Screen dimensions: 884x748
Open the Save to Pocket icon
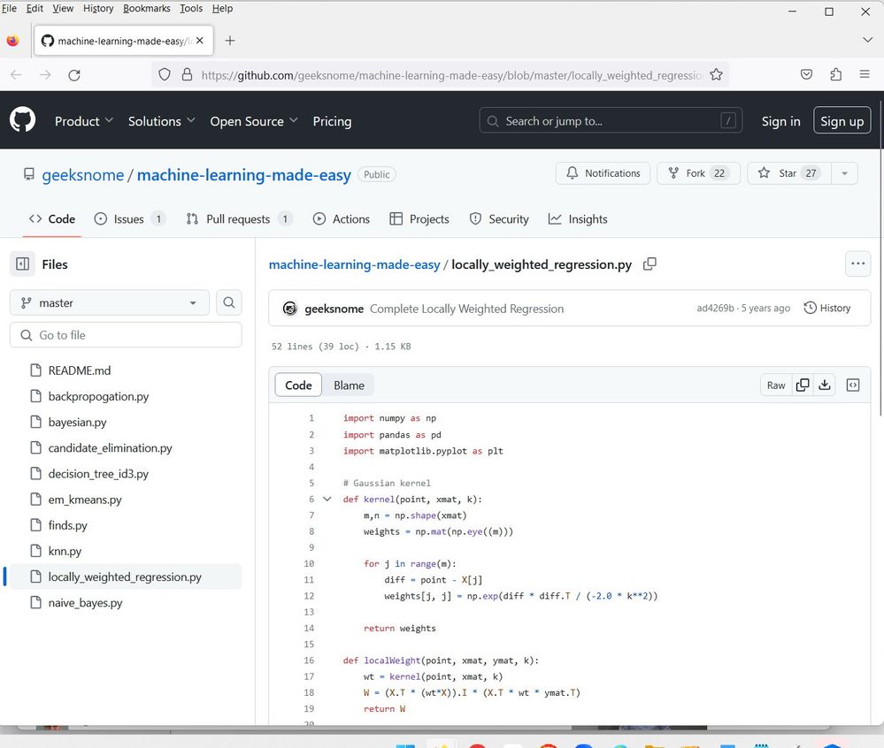[x=807, y=74]
